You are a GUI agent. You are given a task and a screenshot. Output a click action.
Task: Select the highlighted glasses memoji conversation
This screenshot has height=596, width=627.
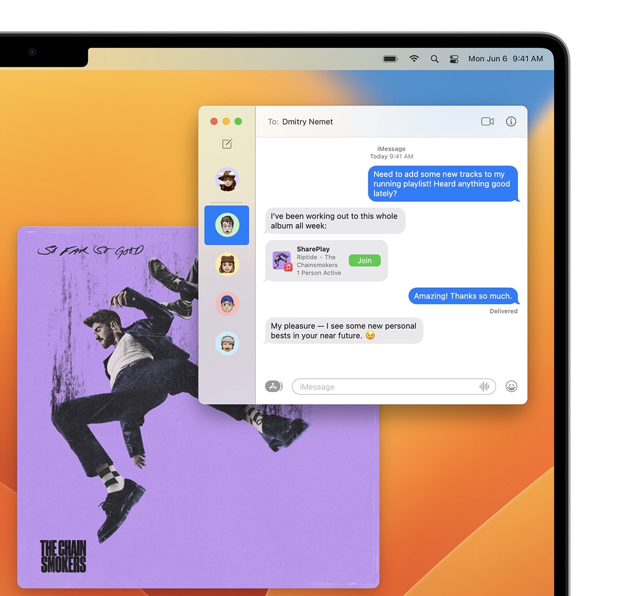(x=227, y=225)
